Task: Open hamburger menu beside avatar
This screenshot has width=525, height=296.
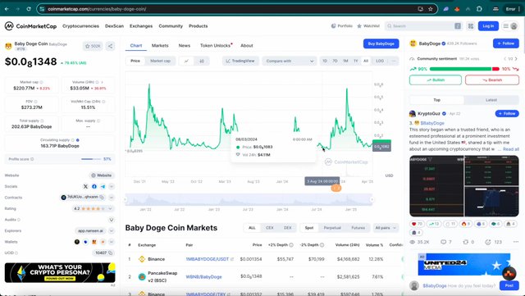Action: point(505,26)
